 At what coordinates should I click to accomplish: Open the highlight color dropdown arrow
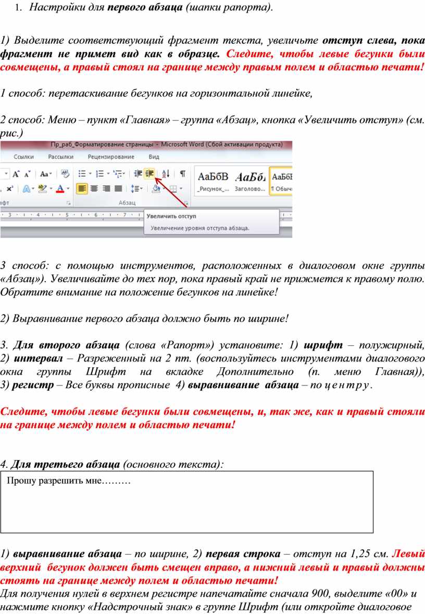(x=51, y=188)
